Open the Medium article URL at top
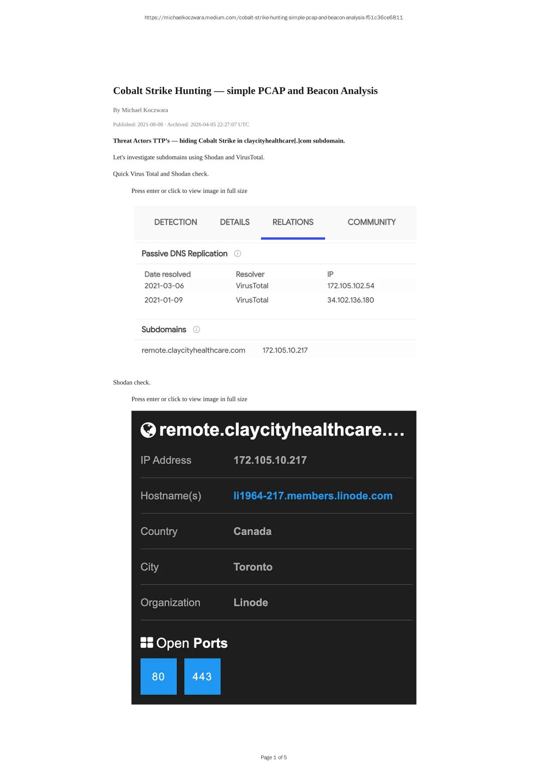This screenshot has height=775, width=548. [274, 18]
